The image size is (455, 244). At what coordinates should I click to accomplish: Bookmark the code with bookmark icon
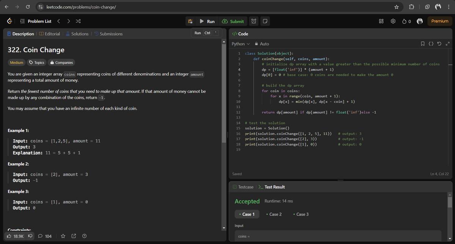[x=423, y=44]
